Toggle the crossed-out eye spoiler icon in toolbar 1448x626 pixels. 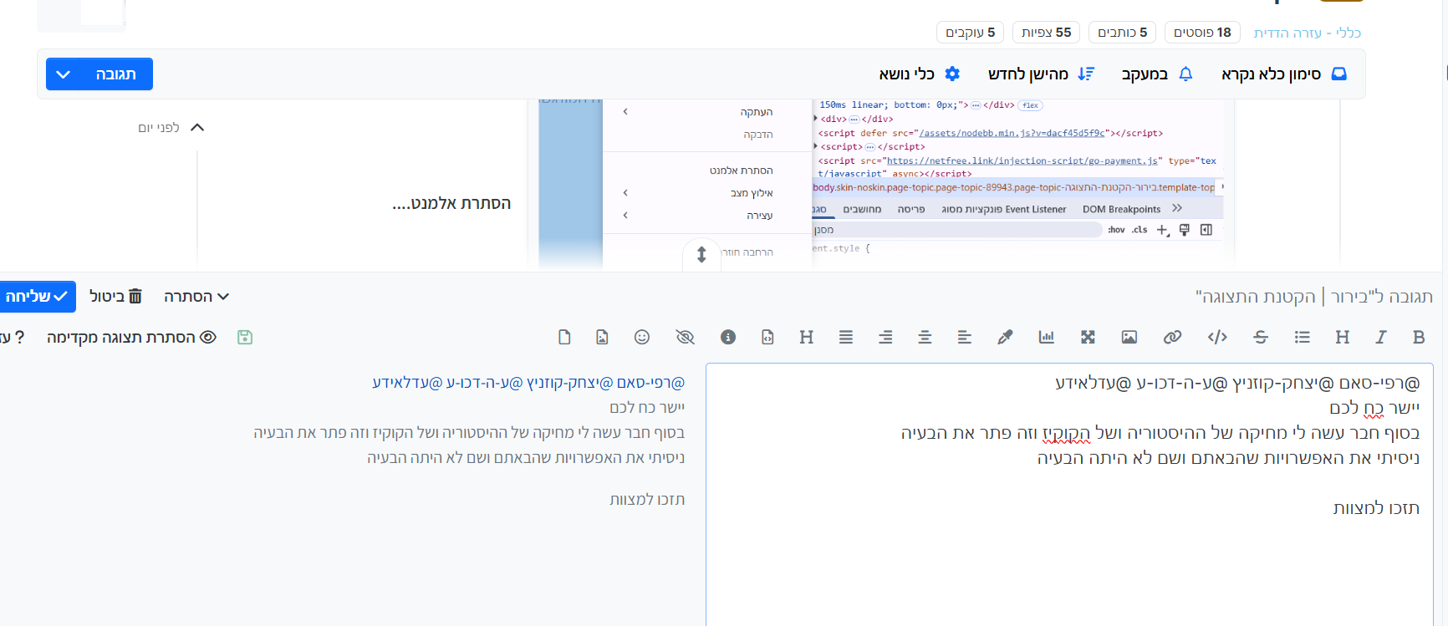[x=685, y=337]
